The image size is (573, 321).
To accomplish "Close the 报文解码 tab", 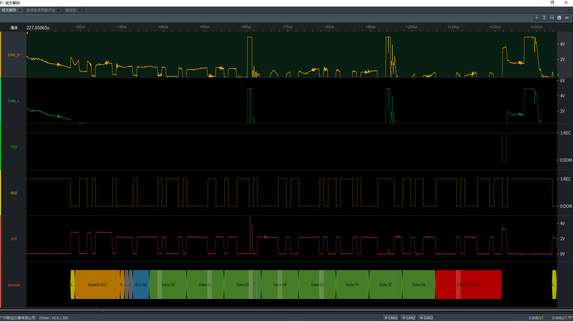I will [x=20, y=10].
